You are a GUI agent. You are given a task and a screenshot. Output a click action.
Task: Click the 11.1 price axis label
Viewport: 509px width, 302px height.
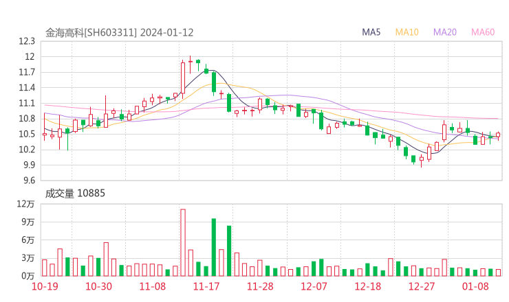coord(27,104)
